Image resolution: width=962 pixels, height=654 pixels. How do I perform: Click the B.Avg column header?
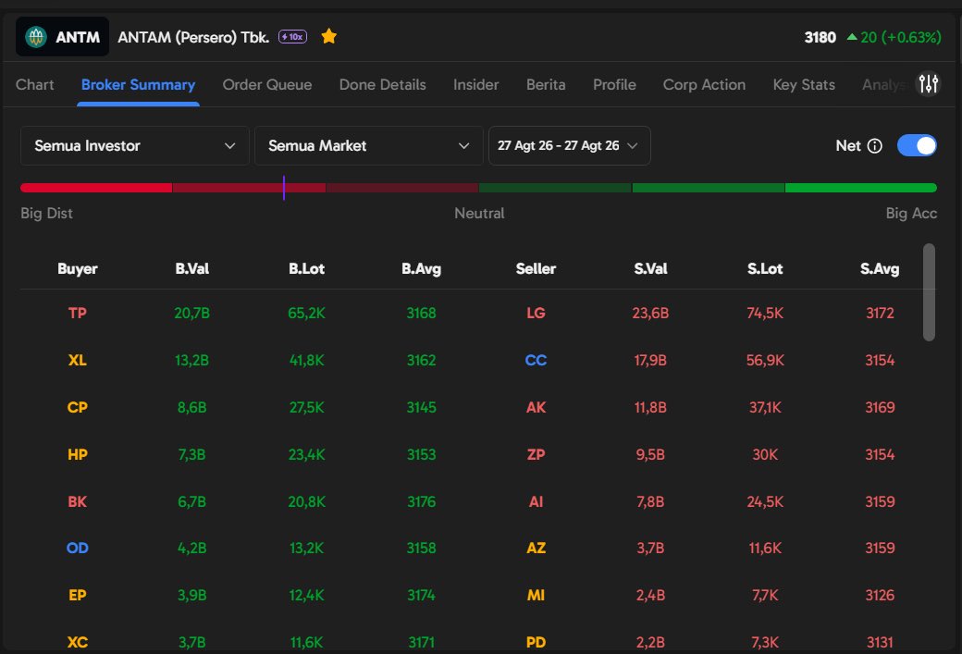pos(422,268)
